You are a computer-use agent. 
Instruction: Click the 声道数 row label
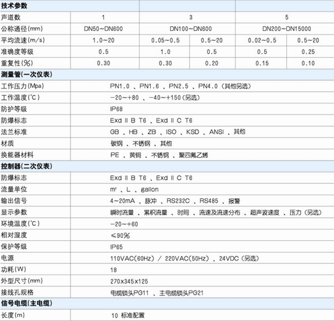point(11,17)
